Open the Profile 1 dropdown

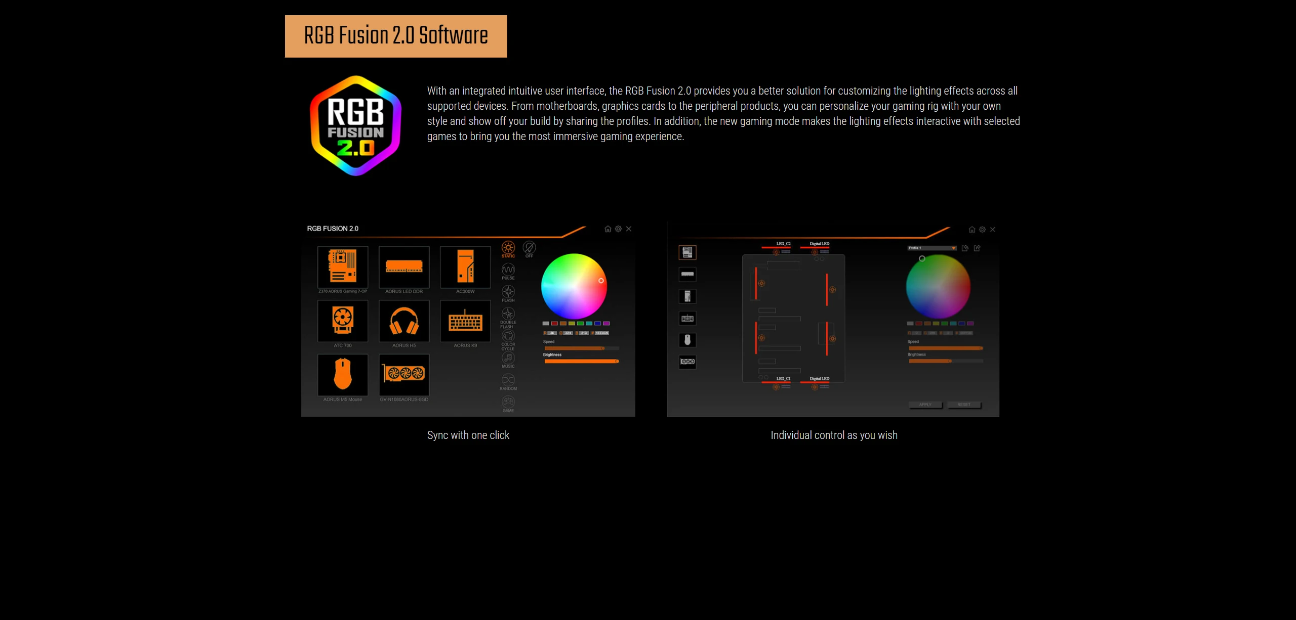932,248
